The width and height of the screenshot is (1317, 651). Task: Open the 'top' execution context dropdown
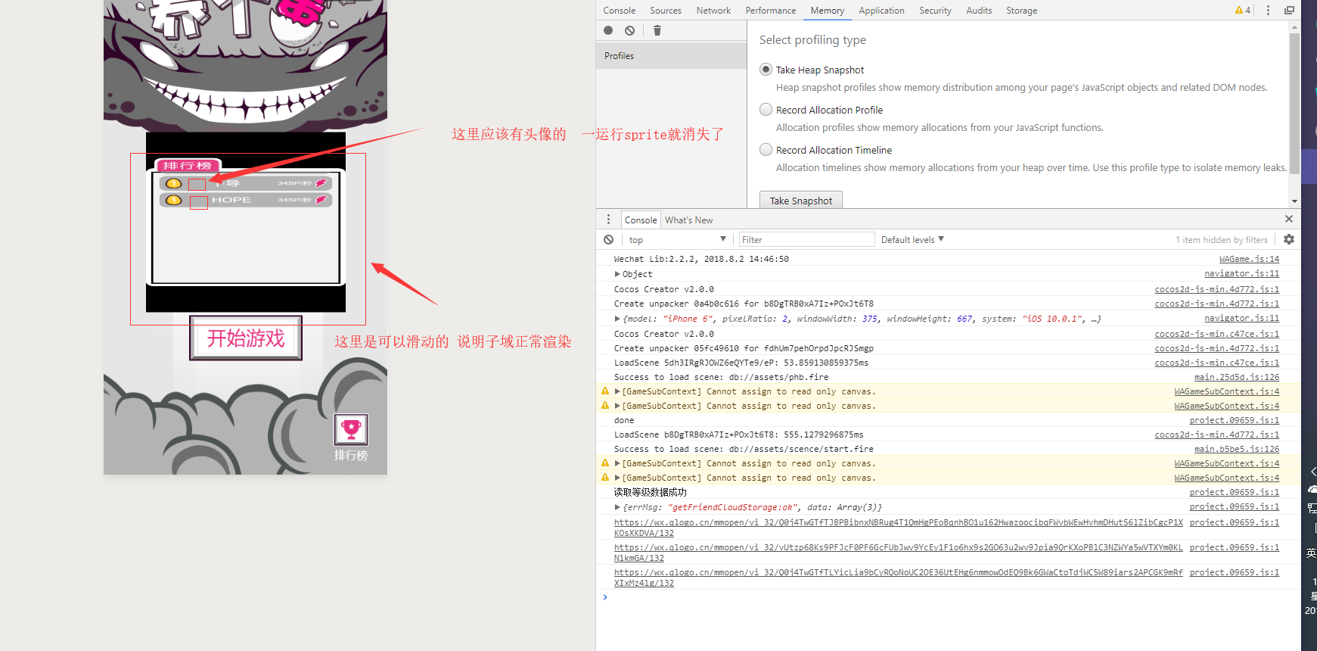coord(677,239)
